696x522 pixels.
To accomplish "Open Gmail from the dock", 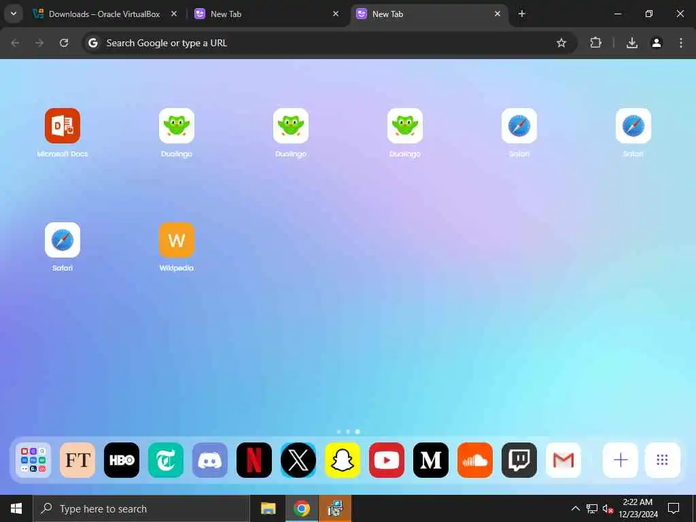I will click(563, 460).
